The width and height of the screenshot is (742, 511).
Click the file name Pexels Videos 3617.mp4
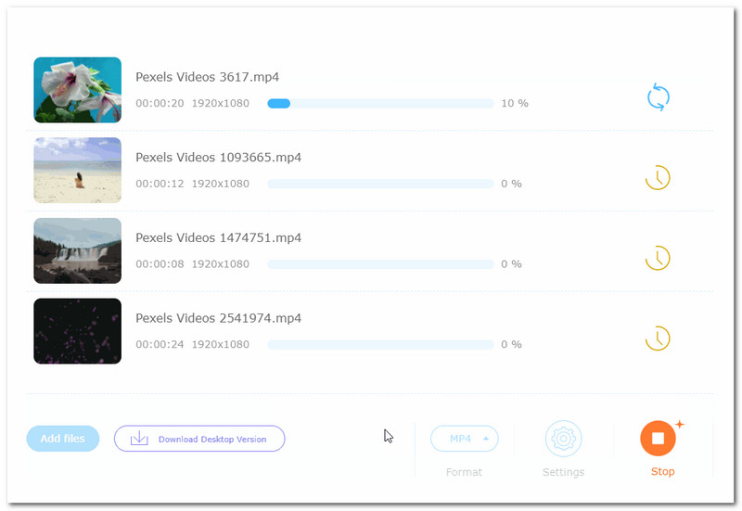click(207, 77)
